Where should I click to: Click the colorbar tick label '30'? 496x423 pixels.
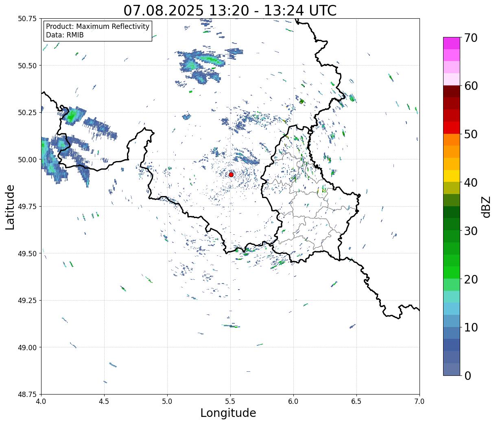click(x=471, y=231)
